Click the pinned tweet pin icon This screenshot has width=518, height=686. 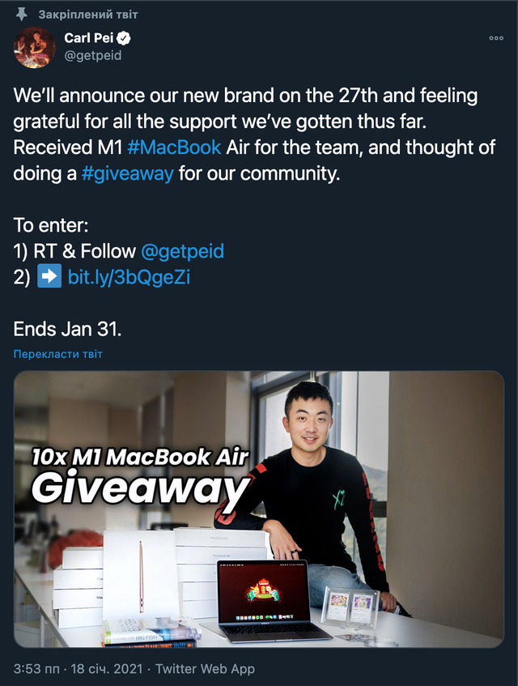click(21, 15)
